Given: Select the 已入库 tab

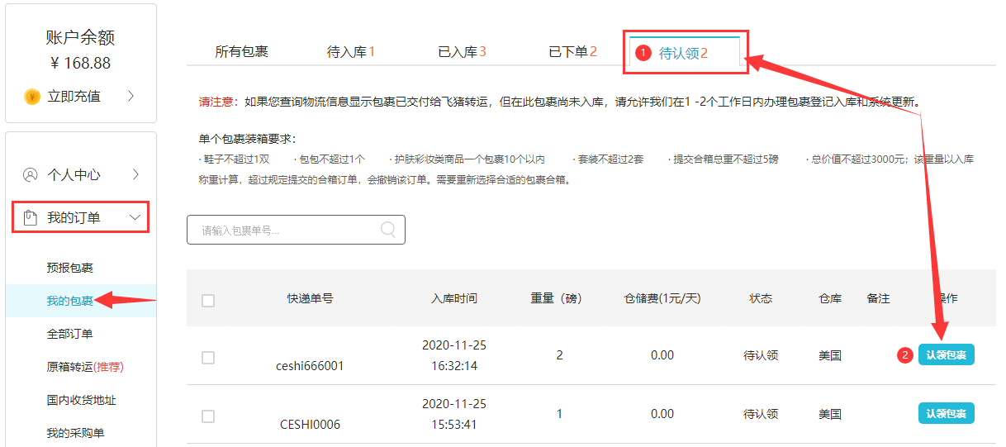Looking at the screenshot, I should (462, 52).
